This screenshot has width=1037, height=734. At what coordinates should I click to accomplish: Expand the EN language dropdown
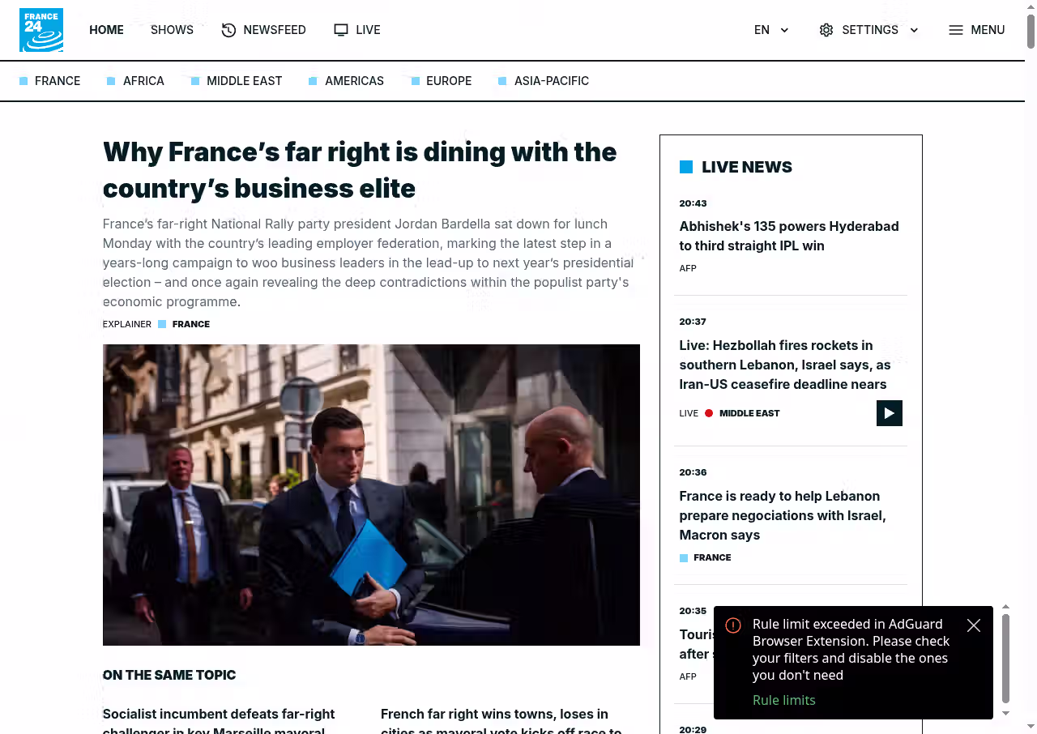pyautogui.click(x=771, y=30)
